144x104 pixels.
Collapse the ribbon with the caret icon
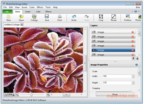[132, 11]
